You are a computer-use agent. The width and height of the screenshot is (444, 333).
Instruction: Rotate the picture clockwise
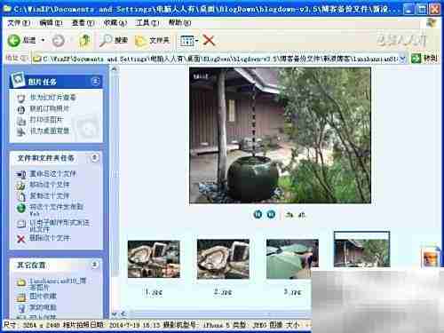tap(289, 215)
